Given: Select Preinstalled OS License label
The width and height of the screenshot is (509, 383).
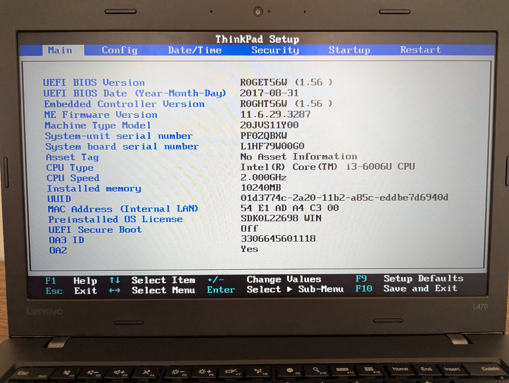Looking at the screenshot, I should coord(115,219).
